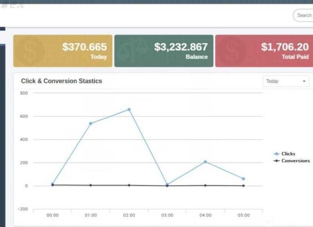Toggle the Clicks series in chart legend
313x227 pixels.
(284, 154)
